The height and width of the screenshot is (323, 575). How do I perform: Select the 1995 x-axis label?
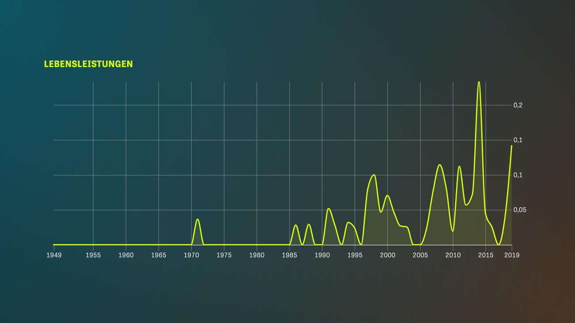click(355, 255)
